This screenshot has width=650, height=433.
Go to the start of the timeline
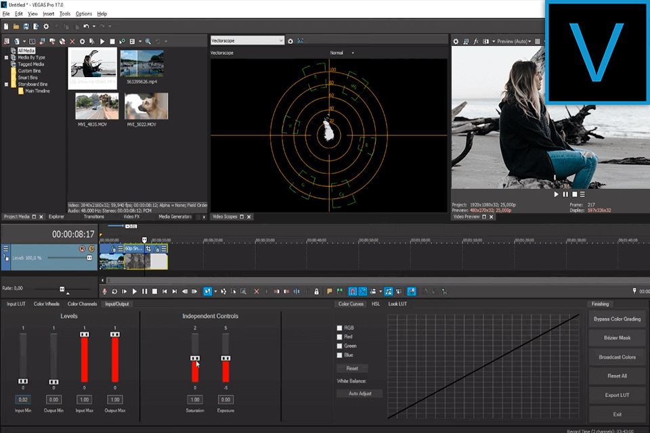tap(165, 292)
